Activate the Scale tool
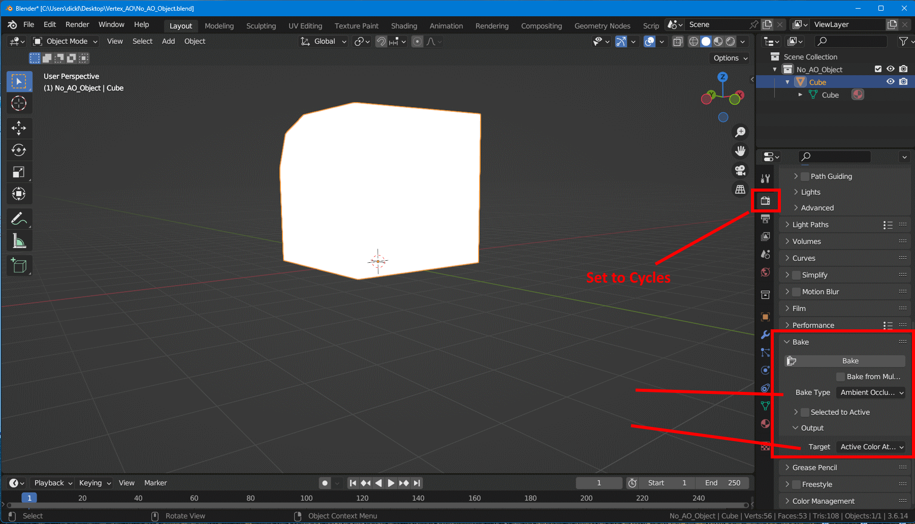 19,172
